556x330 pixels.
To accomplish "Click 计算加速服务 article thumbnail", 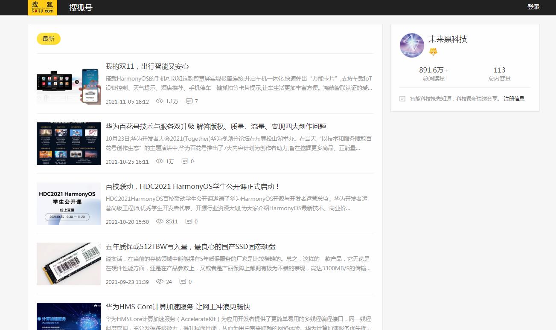I will pyautogui.click(x=69, y=316).
